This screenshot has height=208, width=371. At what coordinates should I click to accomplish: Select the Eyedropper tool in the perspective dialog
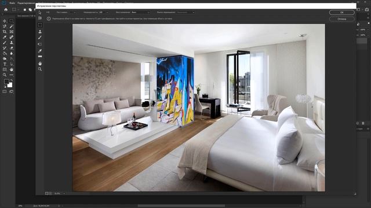click(x=40, y=51)
